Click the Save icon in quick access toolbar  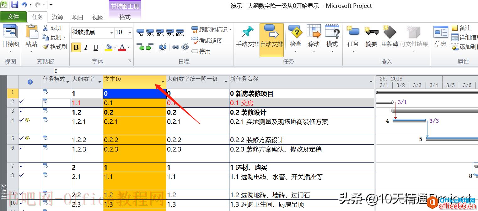tap(15, 5)
